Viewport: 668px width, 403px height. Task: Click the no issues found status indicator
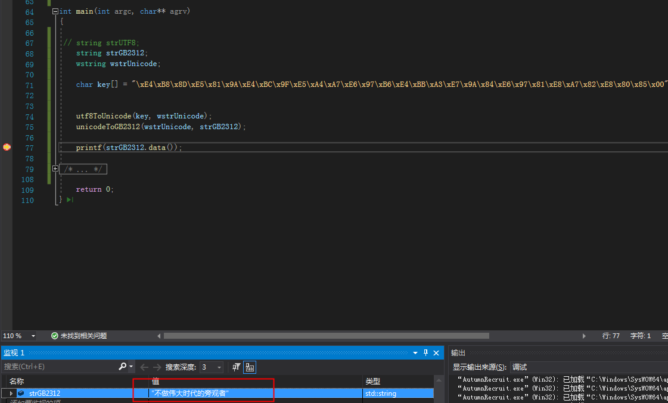79,336
